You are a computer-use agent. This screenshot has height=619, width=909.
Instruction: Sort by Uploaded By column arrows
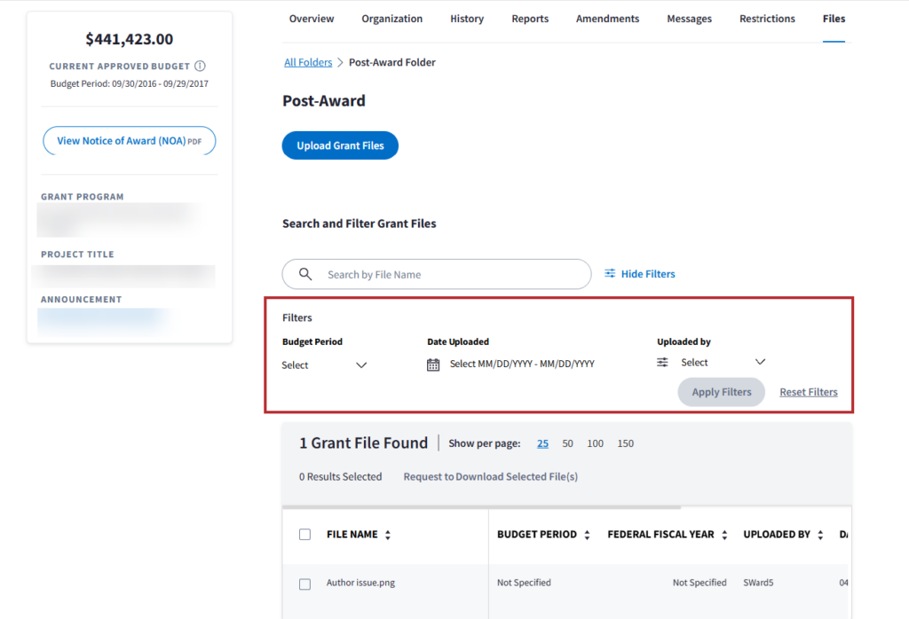click(820, 535)
